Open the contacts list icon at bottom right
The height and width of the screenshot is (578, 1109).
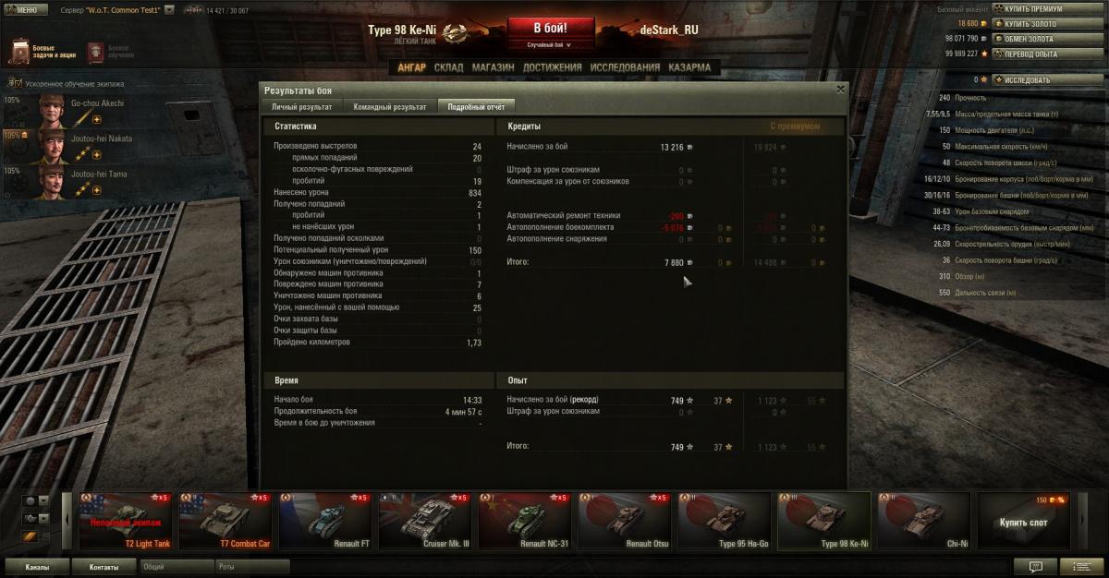click(1079, 566)
